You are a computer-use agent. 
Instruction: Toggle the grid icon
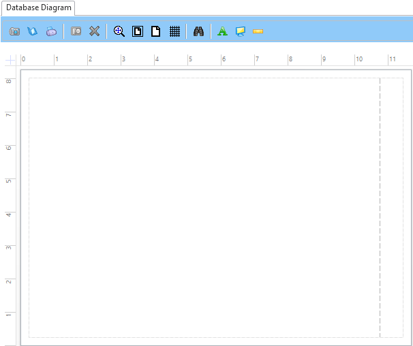(174, 31)
